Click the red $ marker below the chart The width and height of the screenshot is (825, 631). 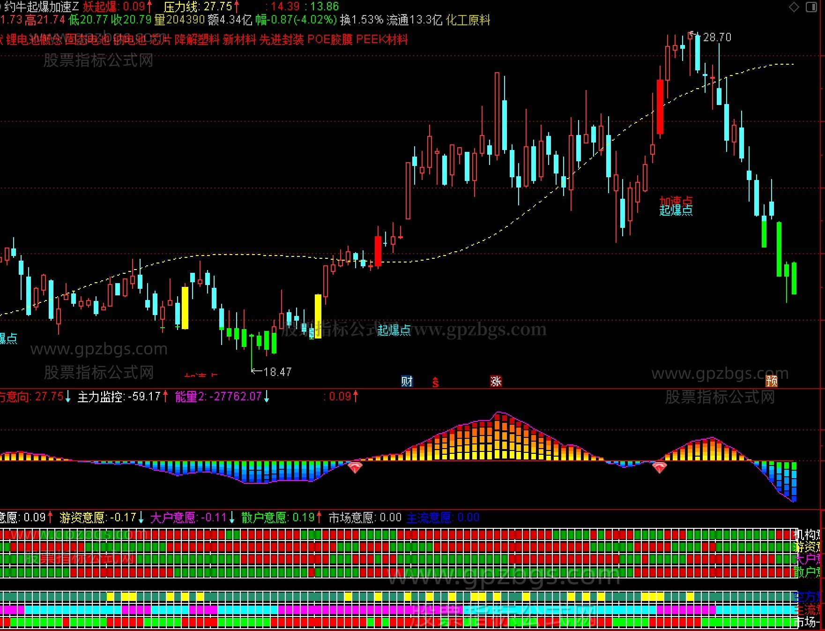pyautogui.click(x=436, y=382)
